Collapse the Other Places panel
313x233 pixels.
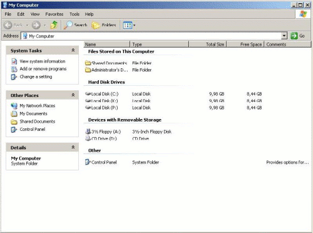pyautogui.click(x=73, y=95)
